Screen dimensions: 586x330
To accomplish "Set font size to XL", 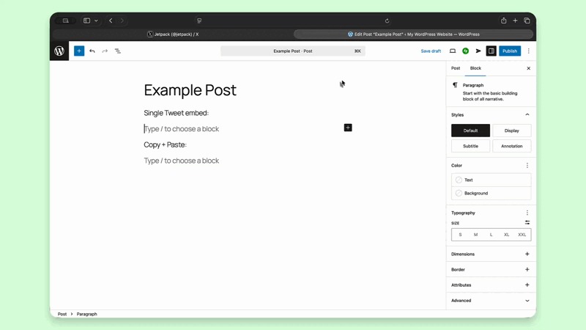I will tap(506, 235).
